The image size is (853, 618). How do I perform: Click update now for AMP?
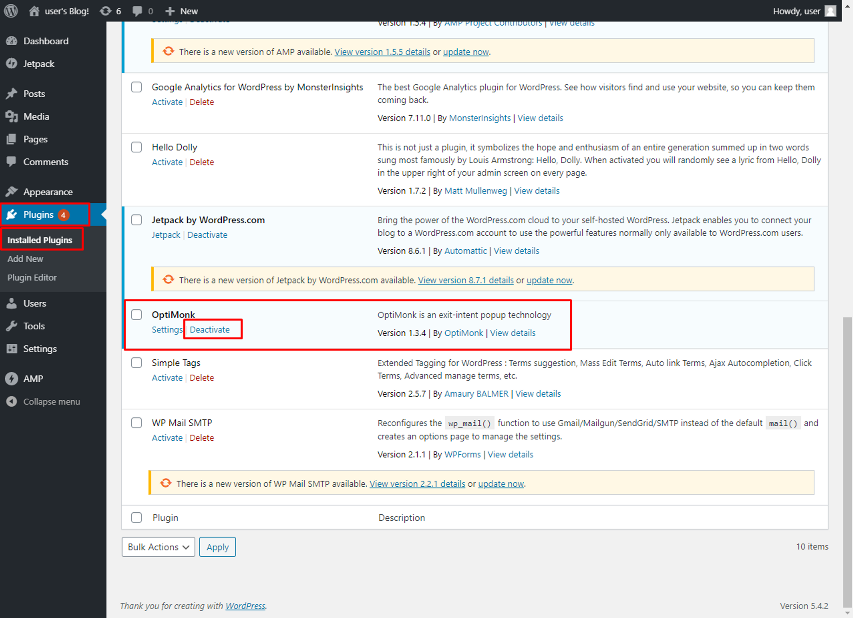point(466,52)
